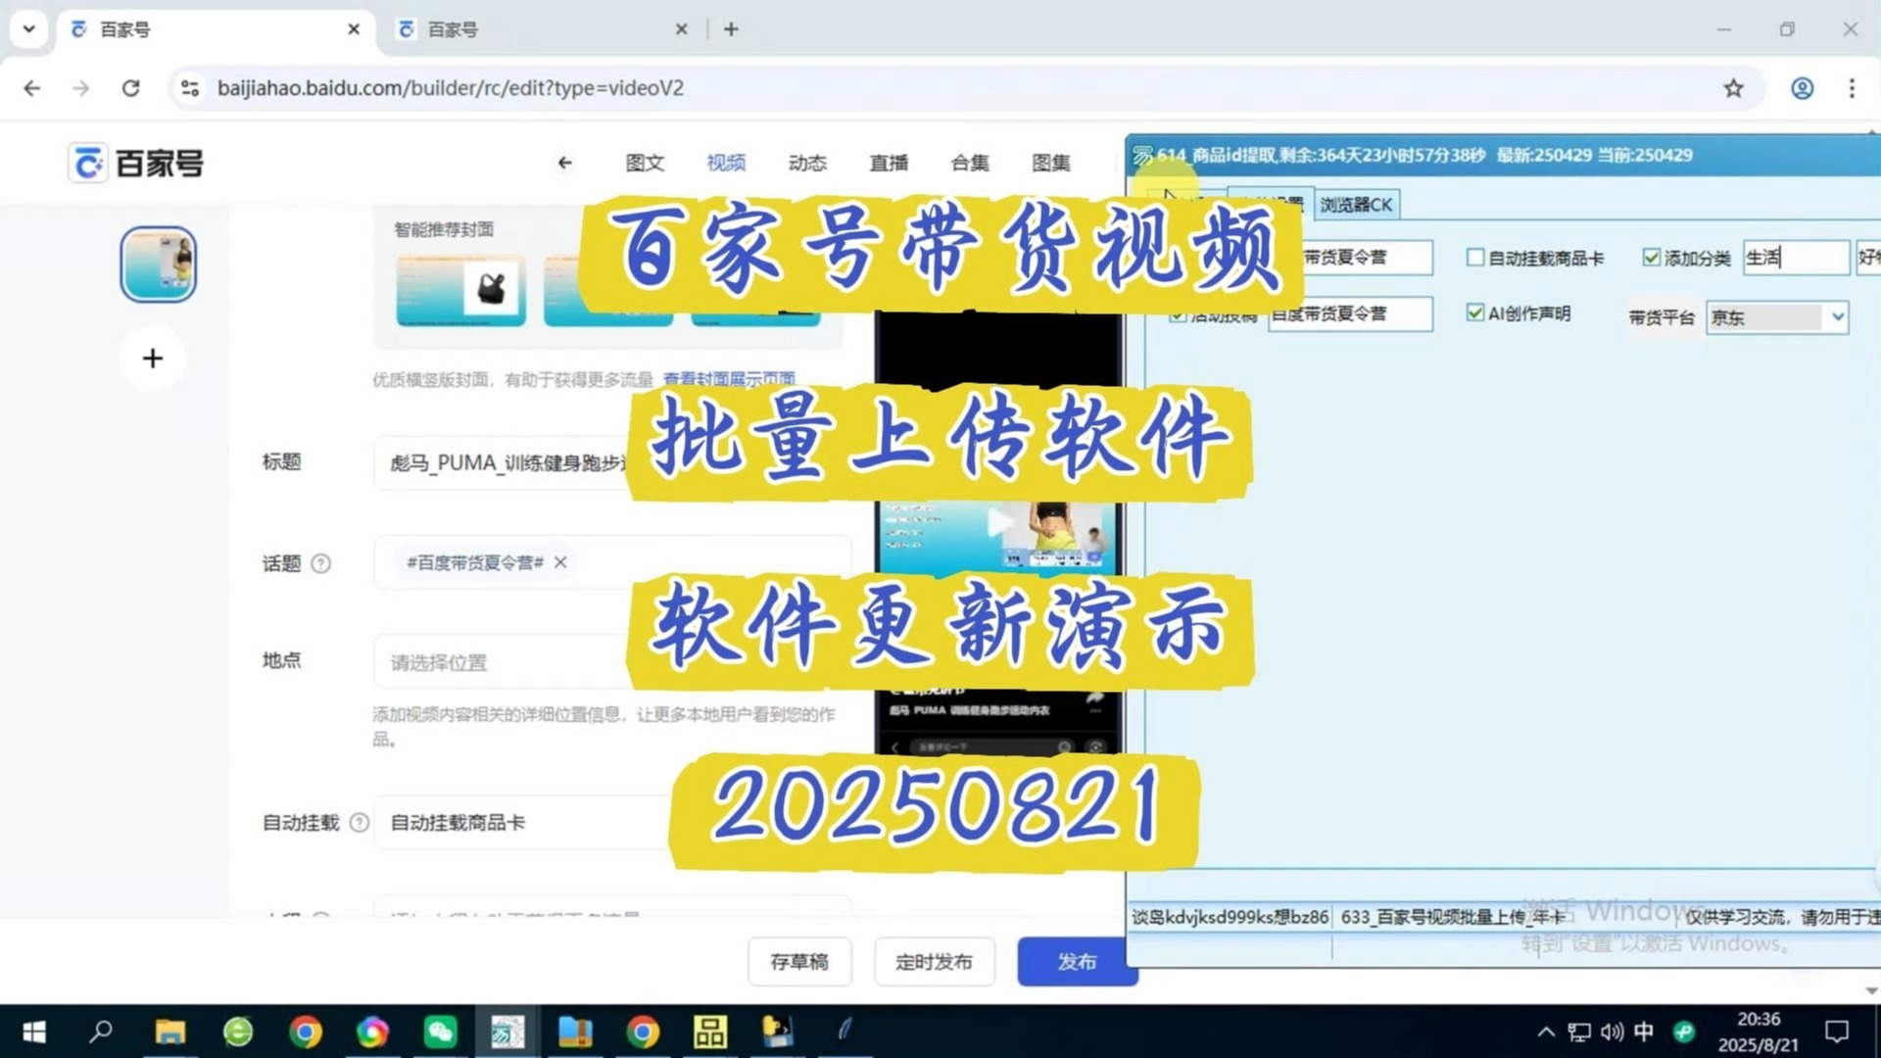Open the Chrome three-dot menu
The height and width of the screenshot is (1058, 1881).
pyautogui.click(x=1852, y=88)
